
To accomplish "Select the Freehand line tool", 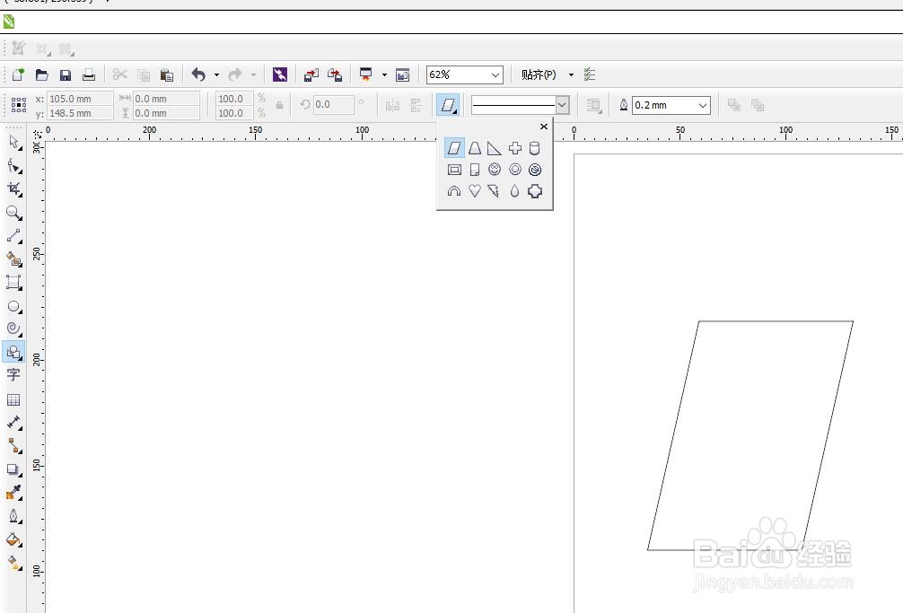I will [x=13, y=236].
